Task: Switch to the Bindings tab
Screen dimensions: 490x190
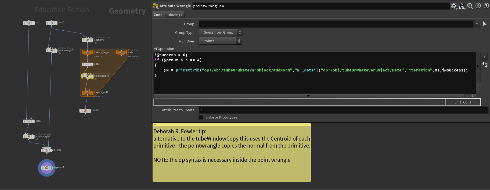Action: pos(175,15)
